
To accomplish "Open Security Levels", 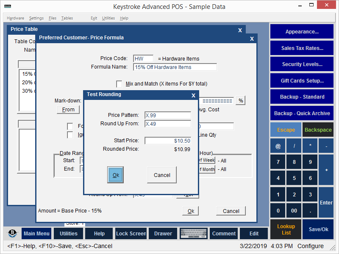I will point(302,64).
